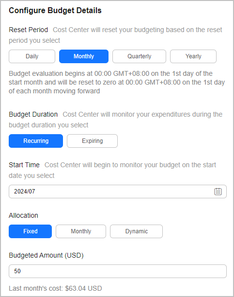Switch reset period to Quarterly
The image size is (234, 297).
139,56
